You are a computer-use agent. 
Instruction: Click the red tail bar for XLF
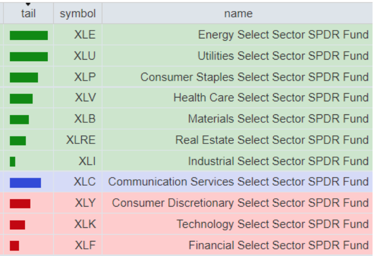tap(15, 246)
